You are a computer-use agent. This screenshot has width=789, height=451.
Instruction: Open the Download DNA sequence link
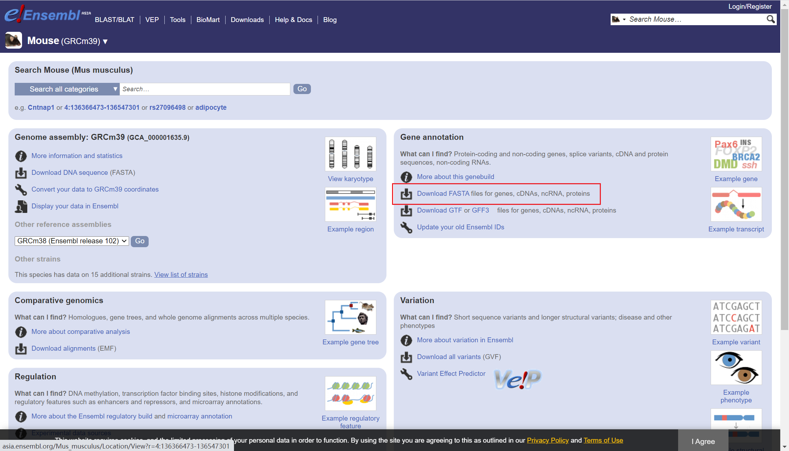(70, 173)
